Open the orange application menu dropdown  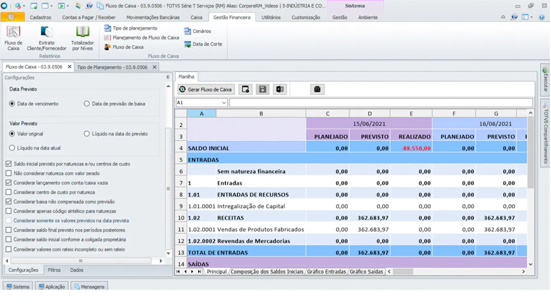pyautogui.click(x=13, y=17)
